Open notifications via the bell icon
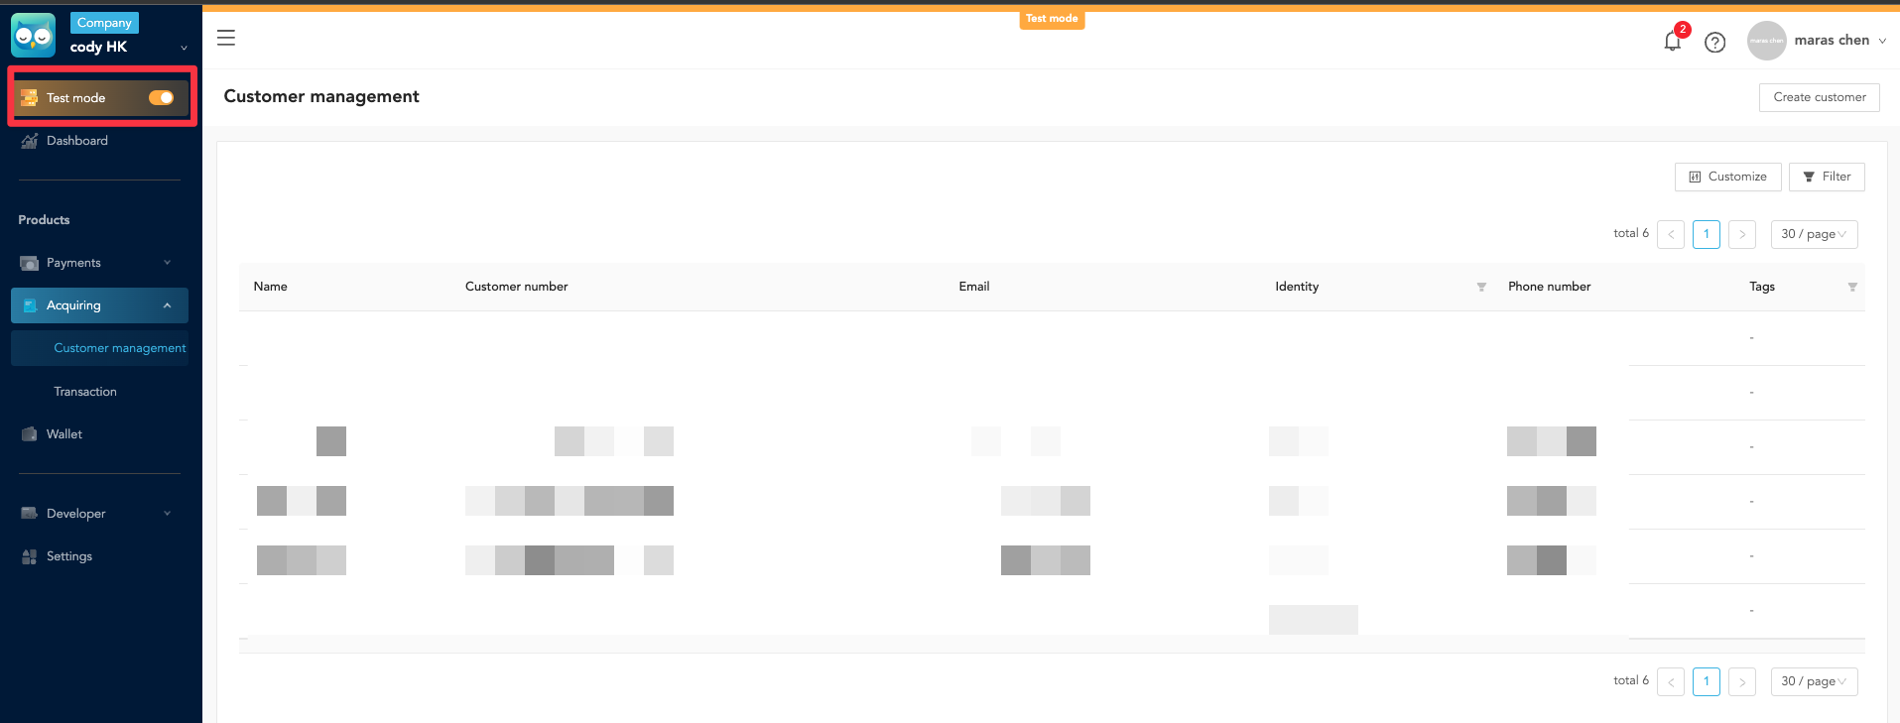Screen dimensions: 1900x723 tap(1673, 41)
